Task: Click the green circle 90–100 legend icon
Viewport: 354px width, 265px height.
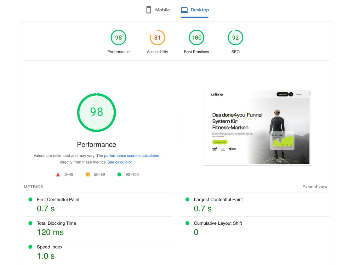Action: coord(119,175)
